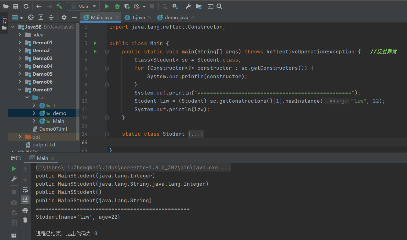407x240 pixels.
Task: Toggle fold marker at line 14
Action: tap(107, 134)
